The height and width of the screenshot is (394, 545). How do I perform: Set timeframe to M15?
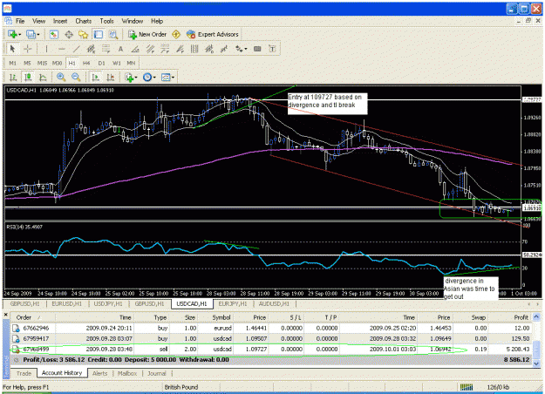[x=42, y=64]
